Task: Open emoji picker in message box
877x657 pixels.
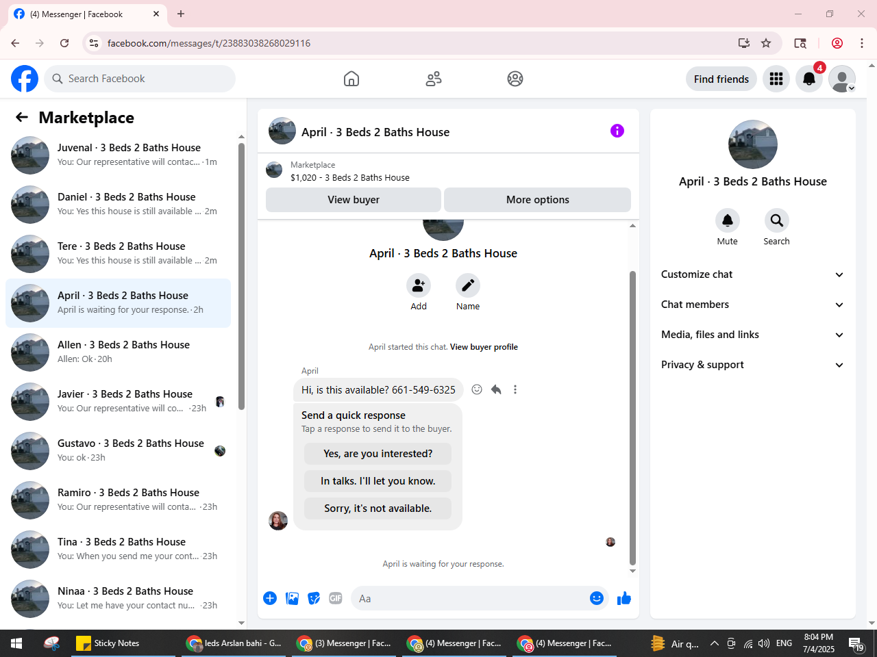Action: (x=597, y=598)
